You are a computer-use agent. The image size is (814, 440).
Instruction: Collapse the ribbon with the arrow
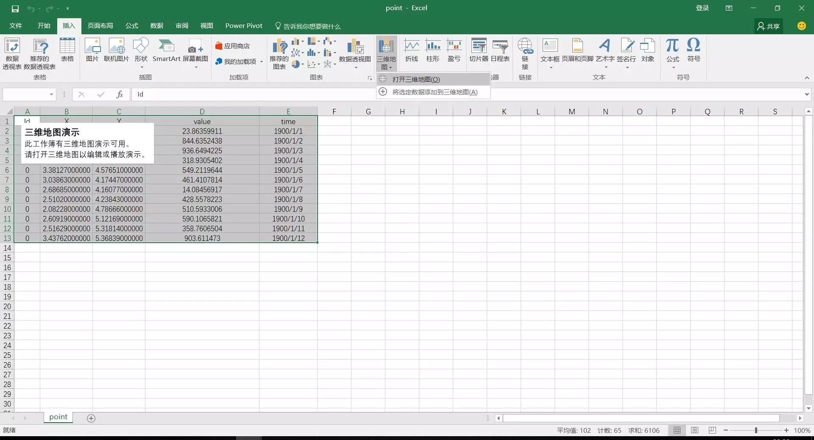pos(807,78)
